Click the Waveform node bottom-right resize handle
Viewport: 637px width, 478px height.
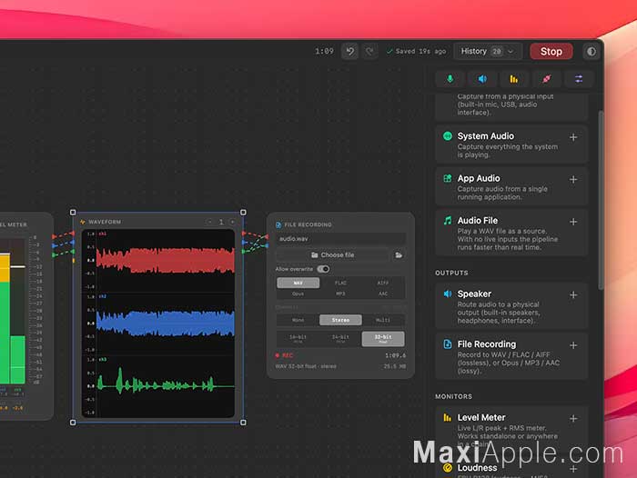click(x=243, y=423)
